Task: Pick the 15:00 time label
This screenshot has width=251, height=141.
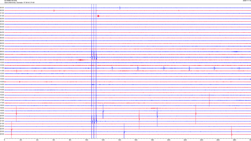Action: (x=2, y=90)
